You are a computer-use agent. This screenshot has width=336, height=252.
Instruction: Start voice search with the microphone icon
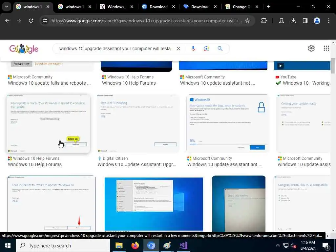click(x=193, y=49)
